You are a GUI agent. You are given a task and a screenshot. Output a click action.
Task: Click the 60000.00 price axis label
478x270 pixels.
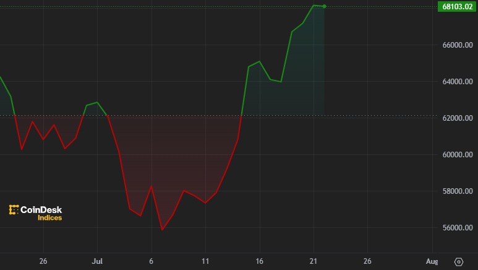(457, 155)
